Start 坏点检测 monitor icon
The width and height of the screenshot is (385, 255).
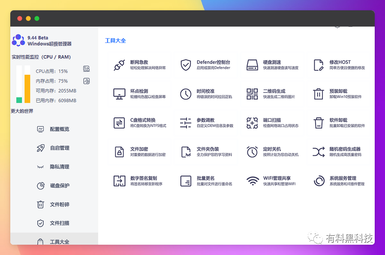coord(119,94)
